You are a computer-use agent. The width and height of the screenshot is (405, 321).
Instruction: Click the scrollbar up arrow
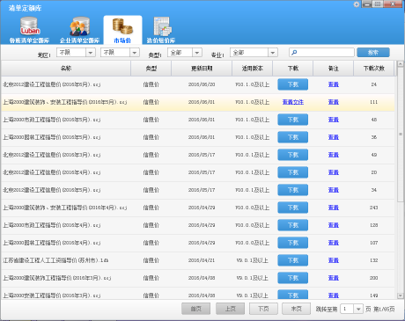pyautogui.click(x=400, y=63)
